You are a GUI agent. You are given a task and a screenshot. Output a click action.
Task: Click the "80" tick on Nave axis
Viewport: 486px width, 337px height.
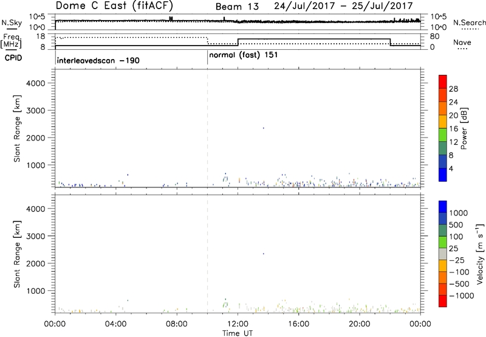pyautogui.click(x=434, y=36)
